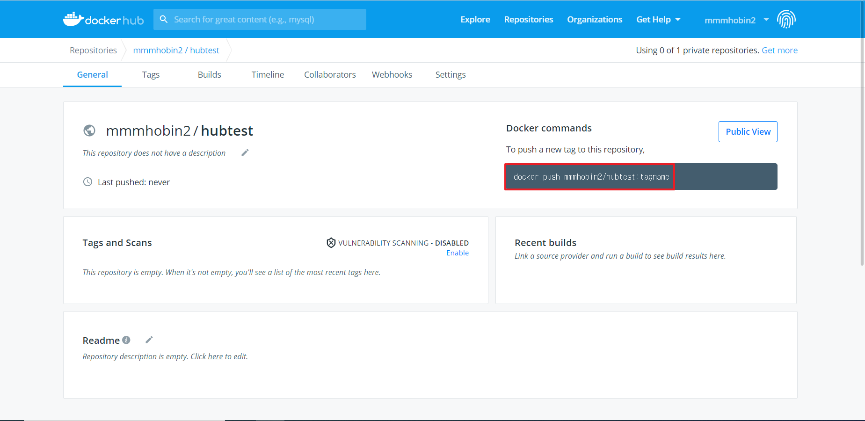
Task: Edit repository description with pencil icon
Action: 245,152
